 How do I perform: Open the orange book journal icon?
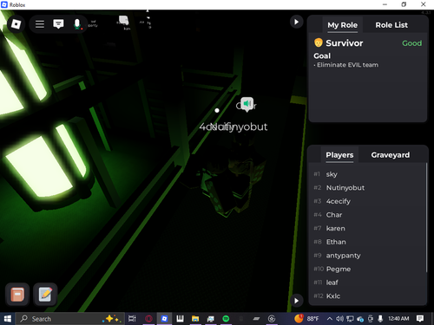17,295
